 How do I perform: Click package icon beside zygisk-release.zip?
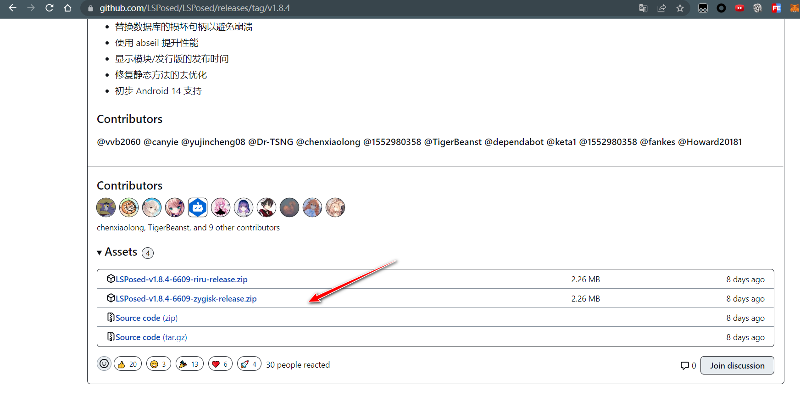click(111, 298)
